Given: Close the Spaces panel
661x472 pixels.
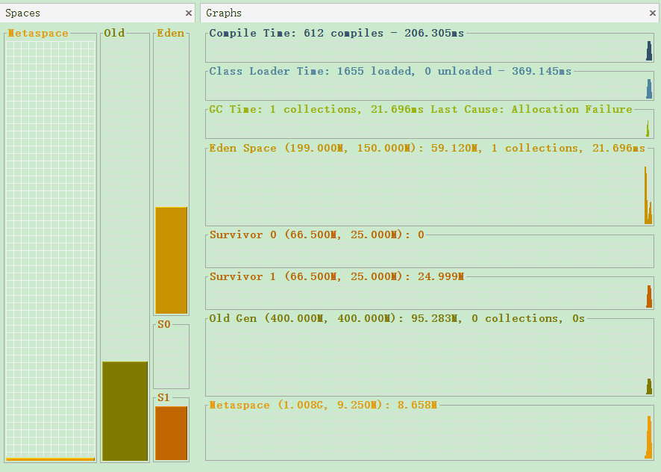Looking at the screenshot, I should pyautogui.click(x=189, y=13).
